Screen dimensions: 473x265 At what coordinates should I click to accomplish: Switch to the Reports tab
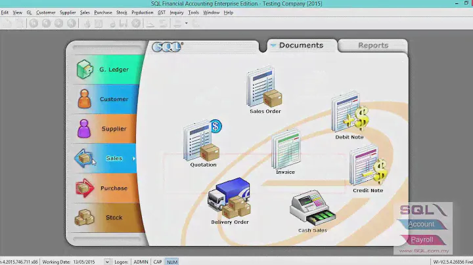(x=372, y=46)
